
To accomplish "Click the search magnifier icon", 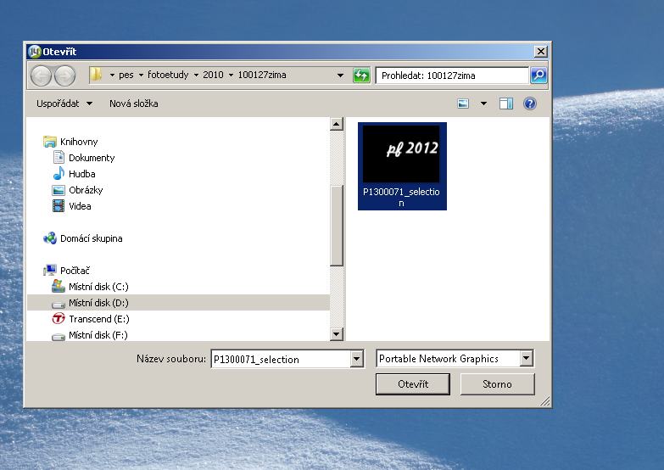I will (538, 76).
